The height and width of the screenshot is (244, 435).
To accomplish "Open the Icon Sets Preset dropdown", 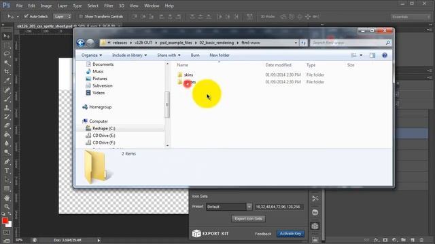I will coord(229,207).
